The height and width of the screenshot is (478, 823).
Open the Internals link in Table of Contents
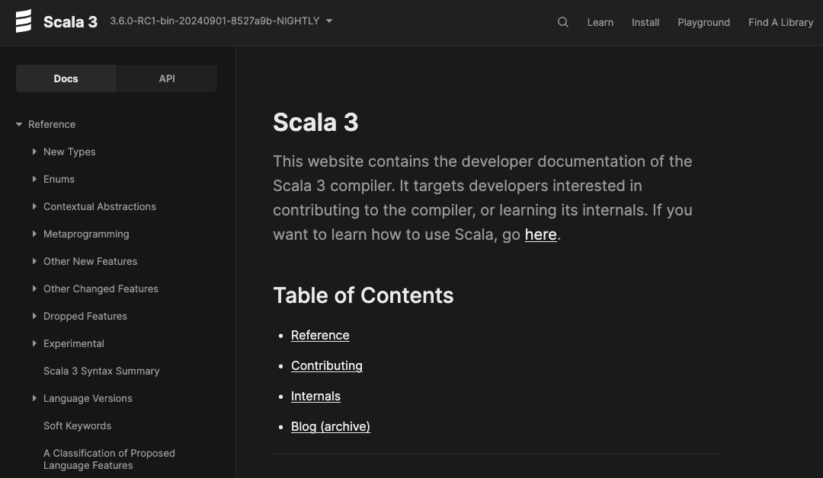coord(315,396)
